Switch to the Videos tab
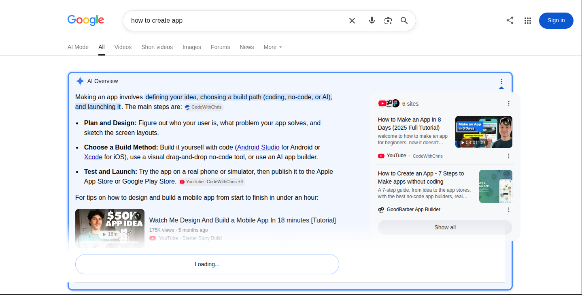Viewport: 582px width, 295px height. [x=123, y=47]
